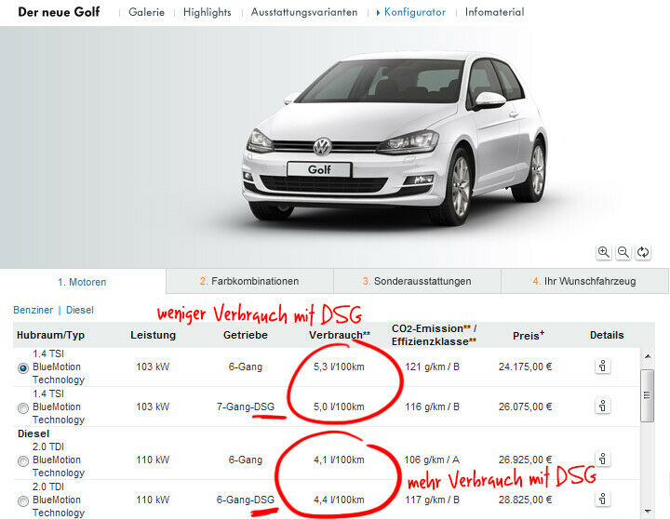Open the Ausstattungsvarianten menu item
This screenshot has width=670, height=520.
tap(304, 12)
